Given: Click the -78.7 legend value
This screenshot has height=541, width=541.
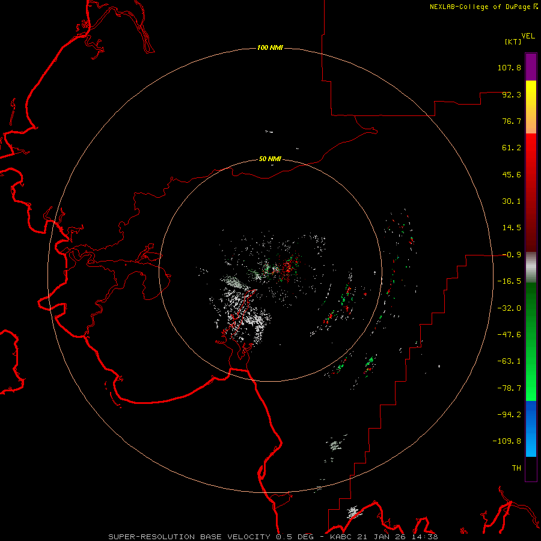Looking at the screenshot, I should (x=509, y=388).
